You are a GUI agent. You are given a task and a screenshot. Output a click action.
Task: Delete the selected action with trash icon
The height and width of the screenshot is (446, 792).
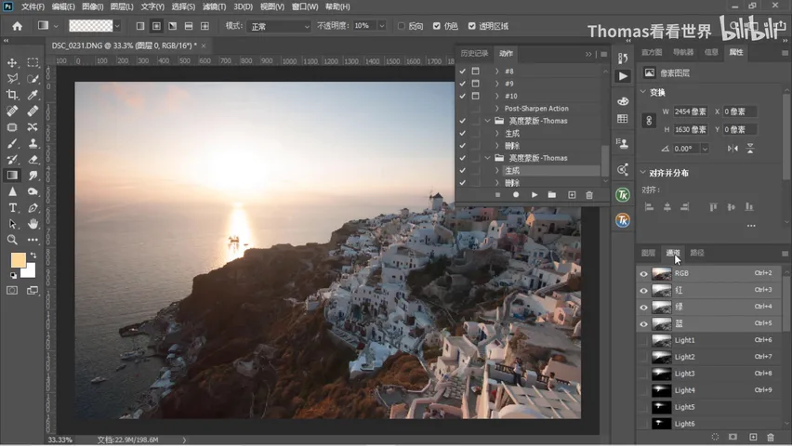589,195
